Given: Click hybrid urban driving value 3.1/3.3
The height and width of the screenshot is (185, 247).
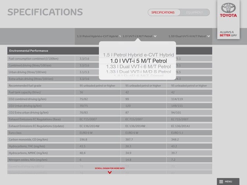Looking at the screenshot, I should (84, 72).
